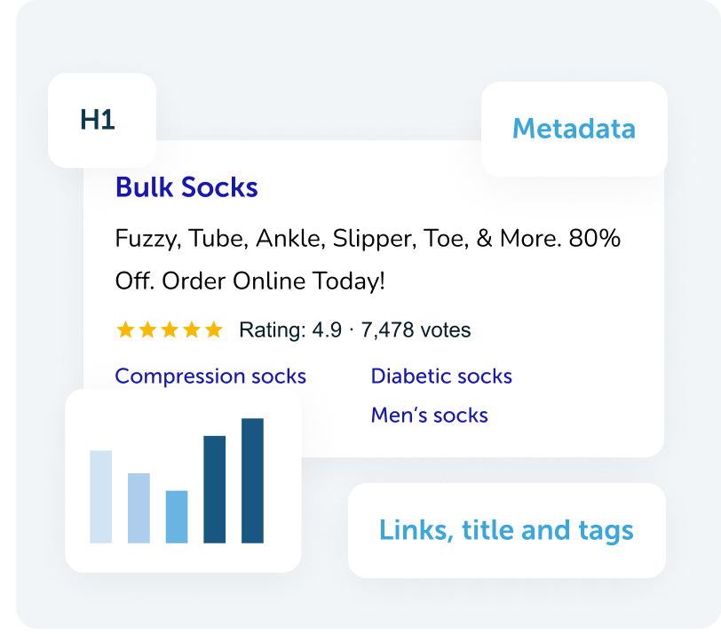Click the Metadata label card
The width and height of the screenshot is (721, 634).
574,129
